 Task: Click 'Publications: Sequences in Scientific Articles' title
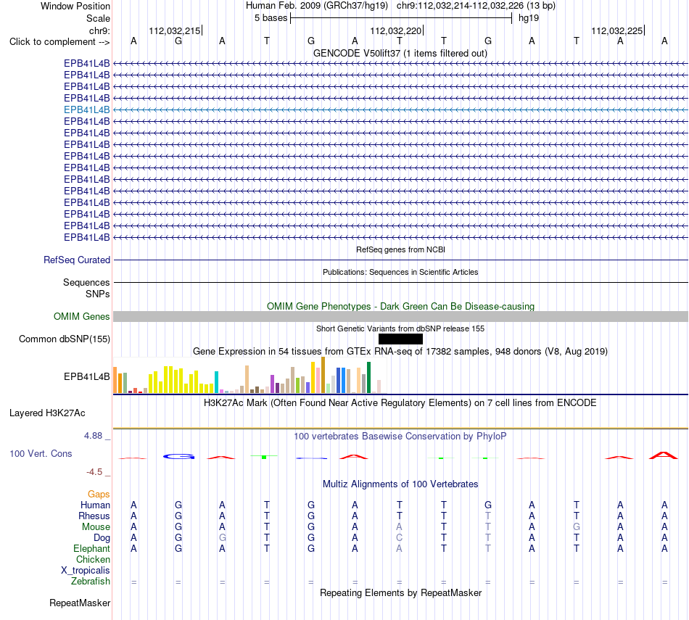point(400,272)
